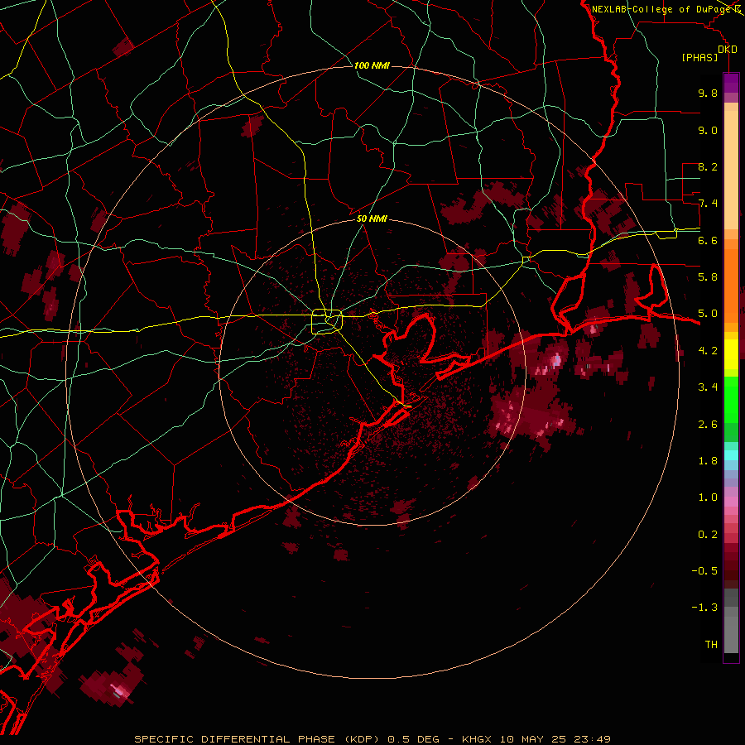Viewport: 745px width, 745px height.
Task: Click the 2.6 scale value
Action: point(708,425)
